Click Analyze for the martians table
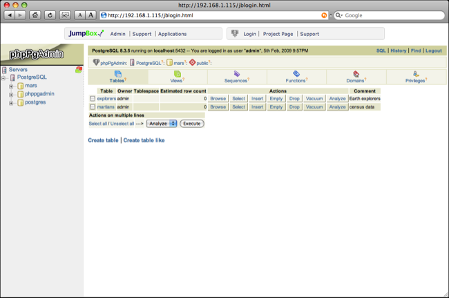The image size is (449, 298). pyautogui.click(x=337, y=107)
